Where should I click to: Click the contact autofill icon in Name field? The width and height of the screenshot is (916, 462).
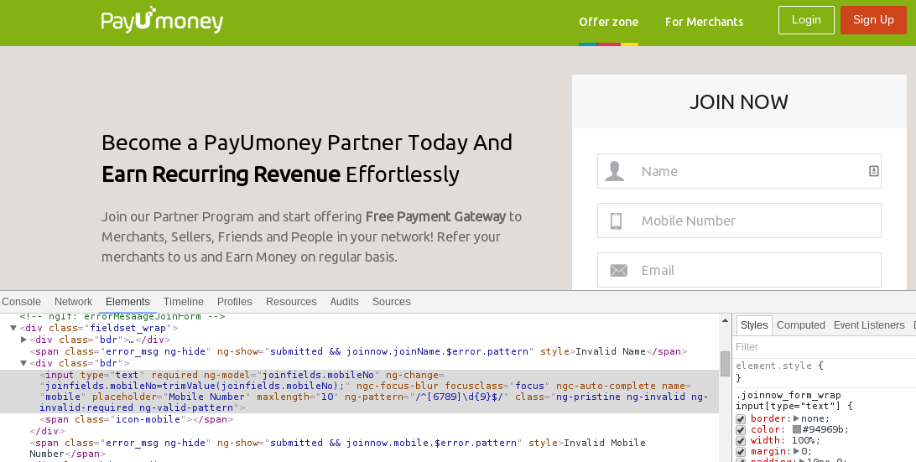pos(873,171)
